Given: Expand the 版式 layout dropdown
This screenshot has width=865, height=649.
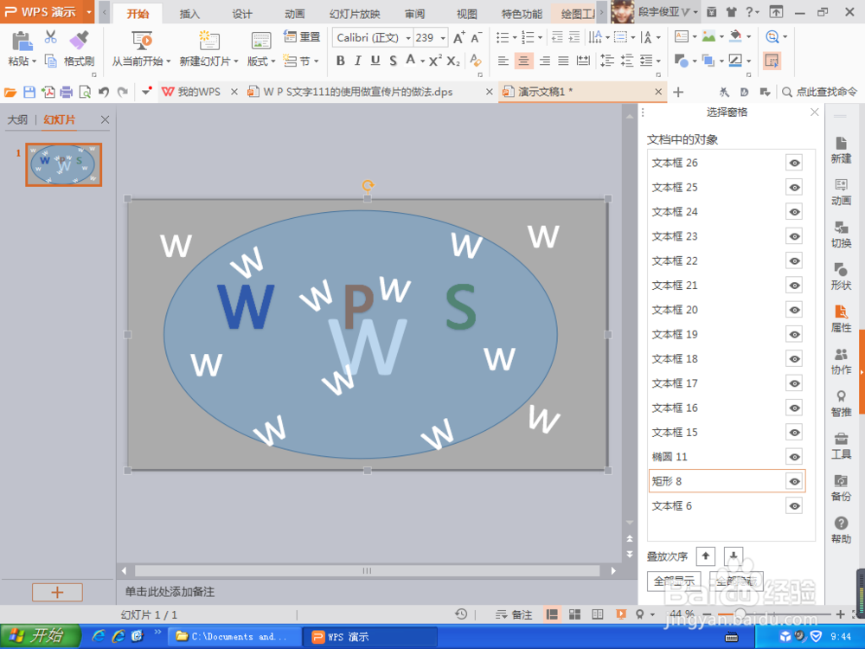Looking at the screenshot, I should pyautogui.click(x=273, y=61).
